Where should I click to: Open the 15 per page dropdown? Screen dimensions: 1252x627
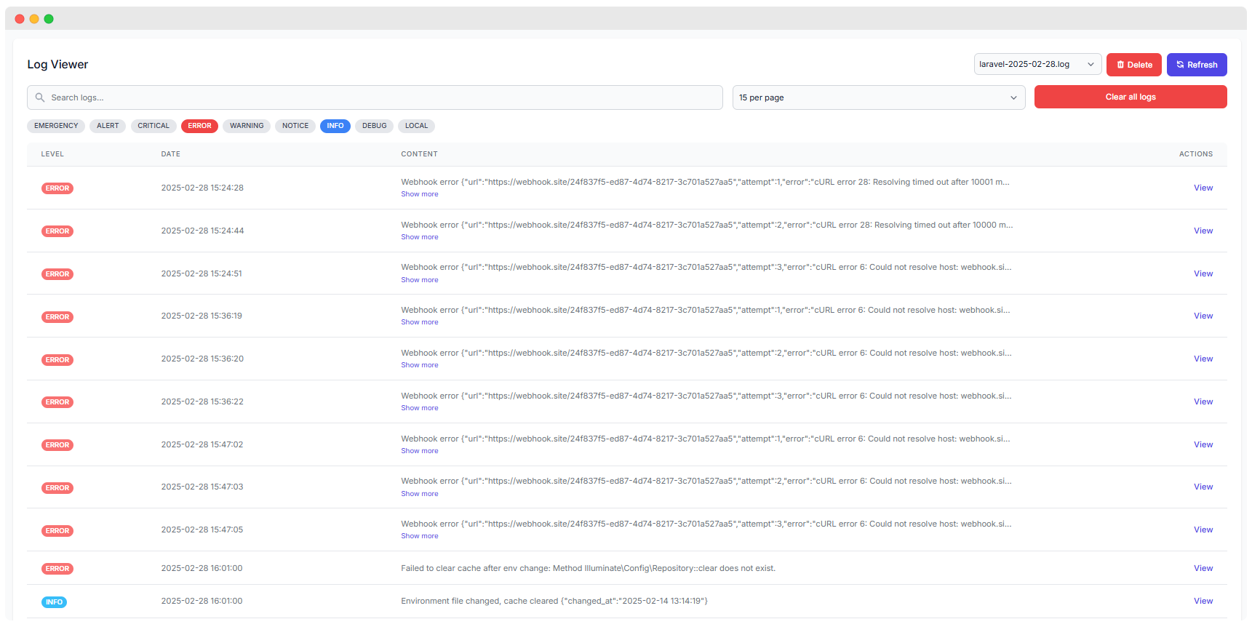click(x=879, y=97)
